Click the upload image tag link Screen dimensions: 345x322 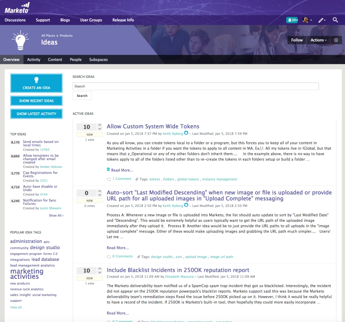(x=196, y=257)
